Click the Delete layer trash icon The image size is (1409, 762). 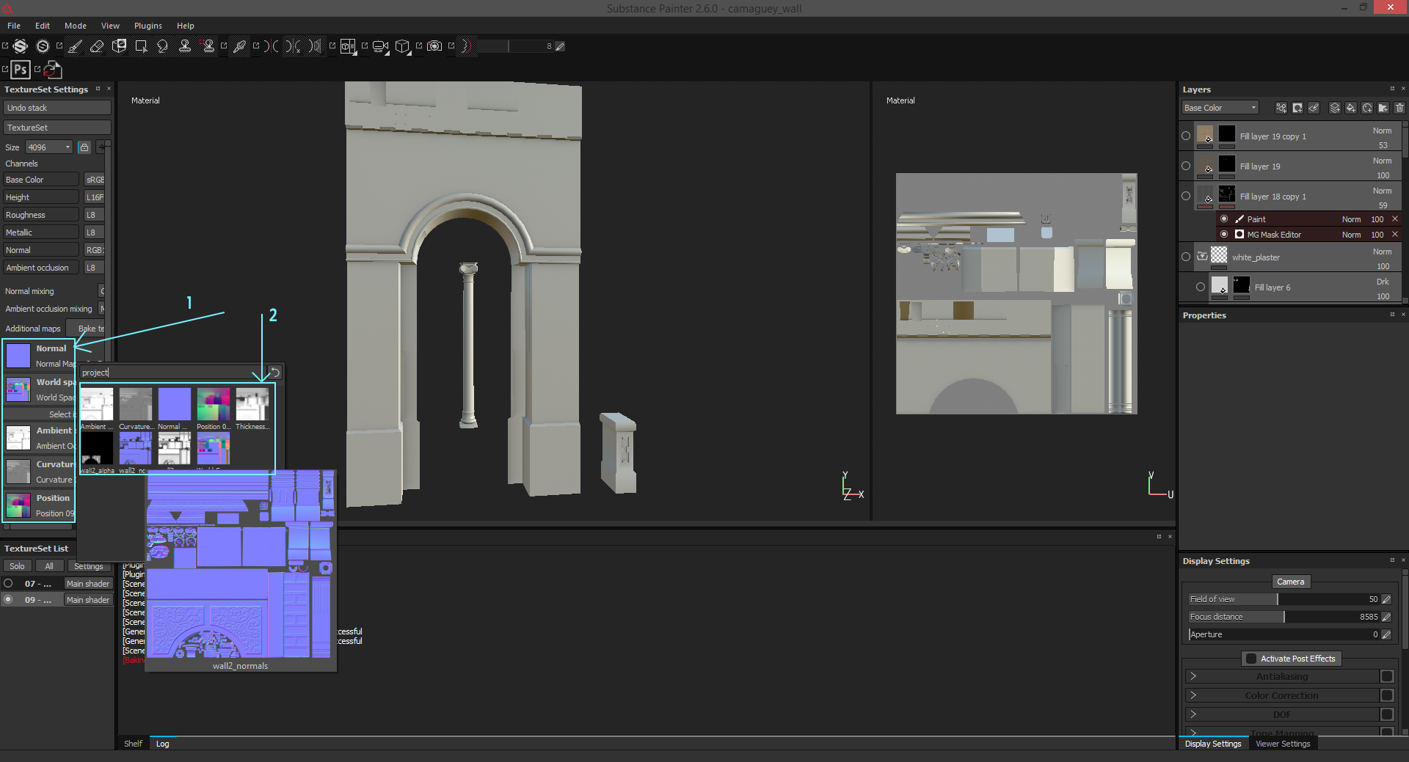click(x=1399, y=108)
